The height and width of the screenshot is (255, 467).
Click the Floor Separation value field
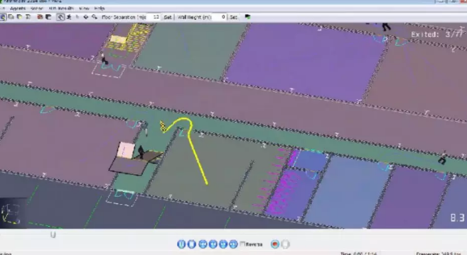[x=154, y=17]
